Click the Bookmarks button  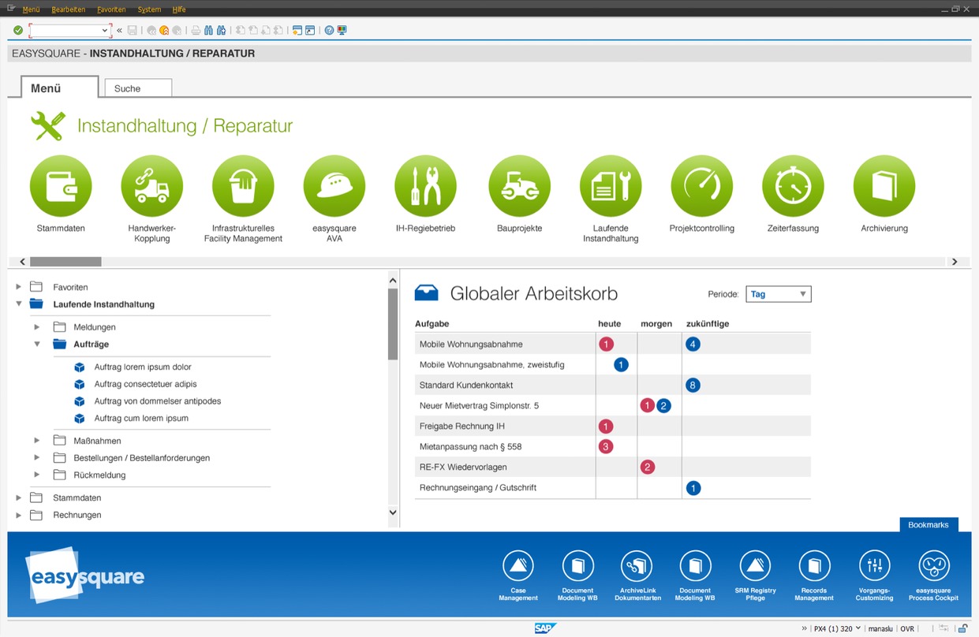[x=929, y=525]
